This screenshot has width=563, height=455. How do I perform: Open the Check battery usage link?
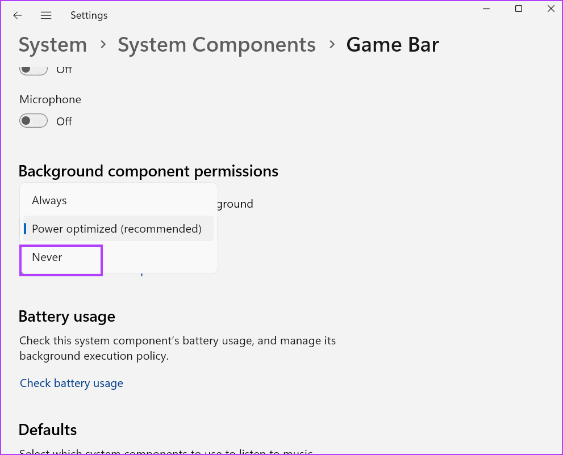(x=72, y=383)
